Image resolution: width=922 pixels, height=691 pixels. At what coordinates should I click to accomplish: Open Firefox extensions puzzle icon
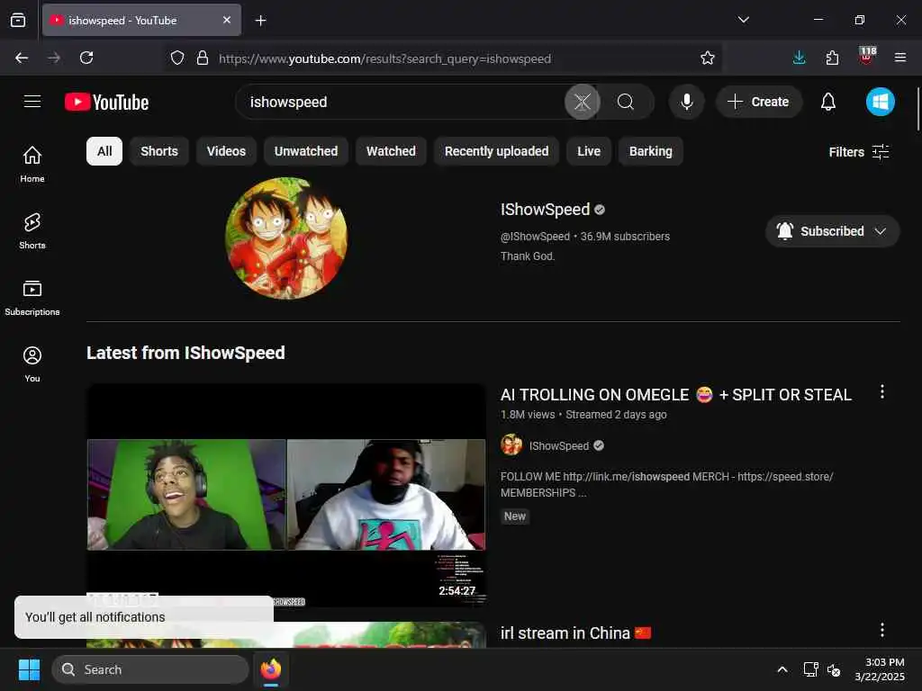(x=832, y=58)
